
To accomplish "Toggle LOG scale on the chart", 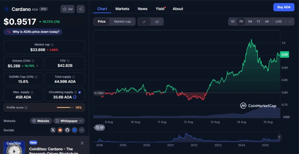I will tap(279, 22).
